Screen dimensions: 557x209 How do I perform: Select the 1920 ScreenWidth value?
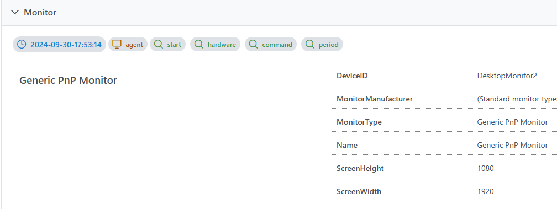[485, 192]
